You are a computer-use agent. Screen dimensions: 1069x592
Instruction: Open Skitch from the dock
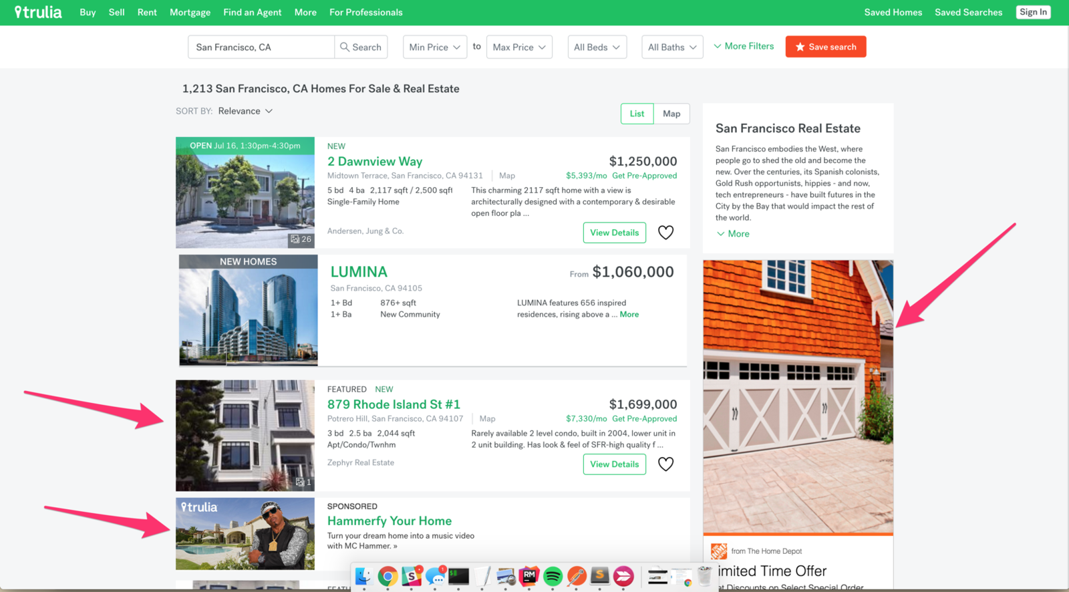[x=623, y=576]
